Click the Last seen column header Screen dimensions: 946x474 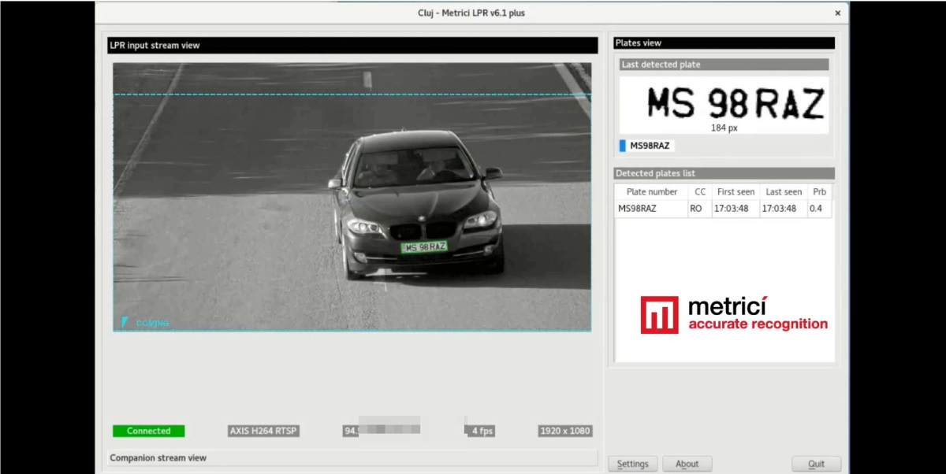click(x=784, y=192)
